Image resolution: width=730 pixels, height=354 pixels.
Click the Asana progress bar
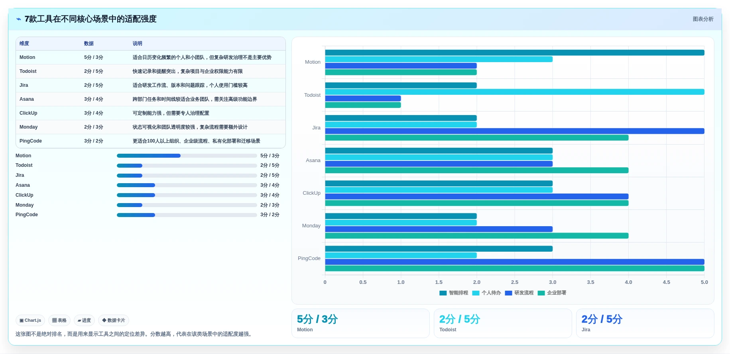point(187,185)
